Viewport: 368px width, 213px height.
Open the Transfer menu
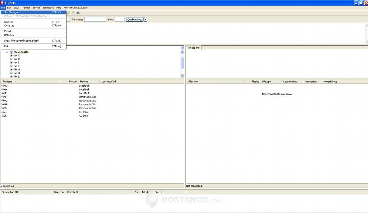tap(26, 8)
